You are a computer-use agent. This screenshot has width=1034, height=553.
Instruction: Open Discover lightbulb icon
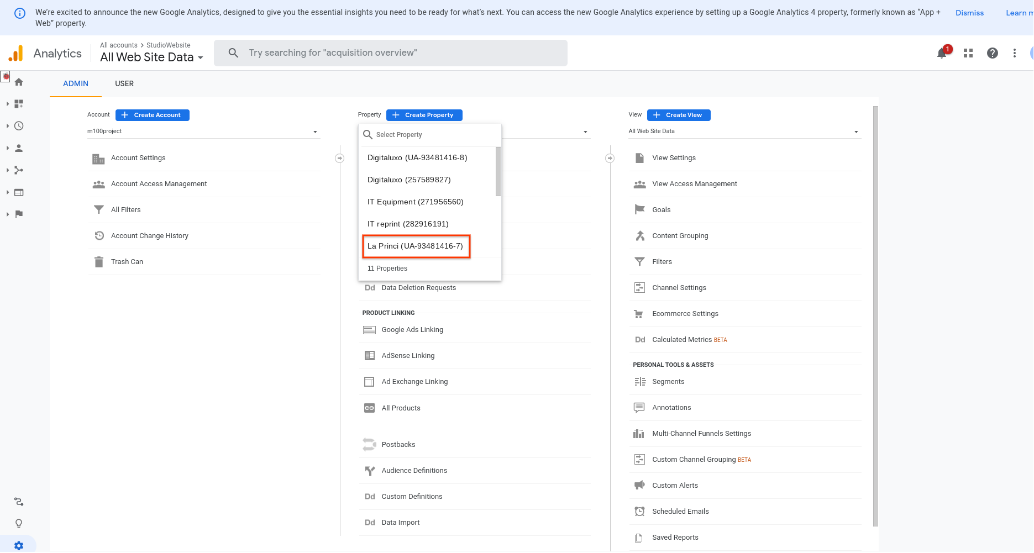19,524
